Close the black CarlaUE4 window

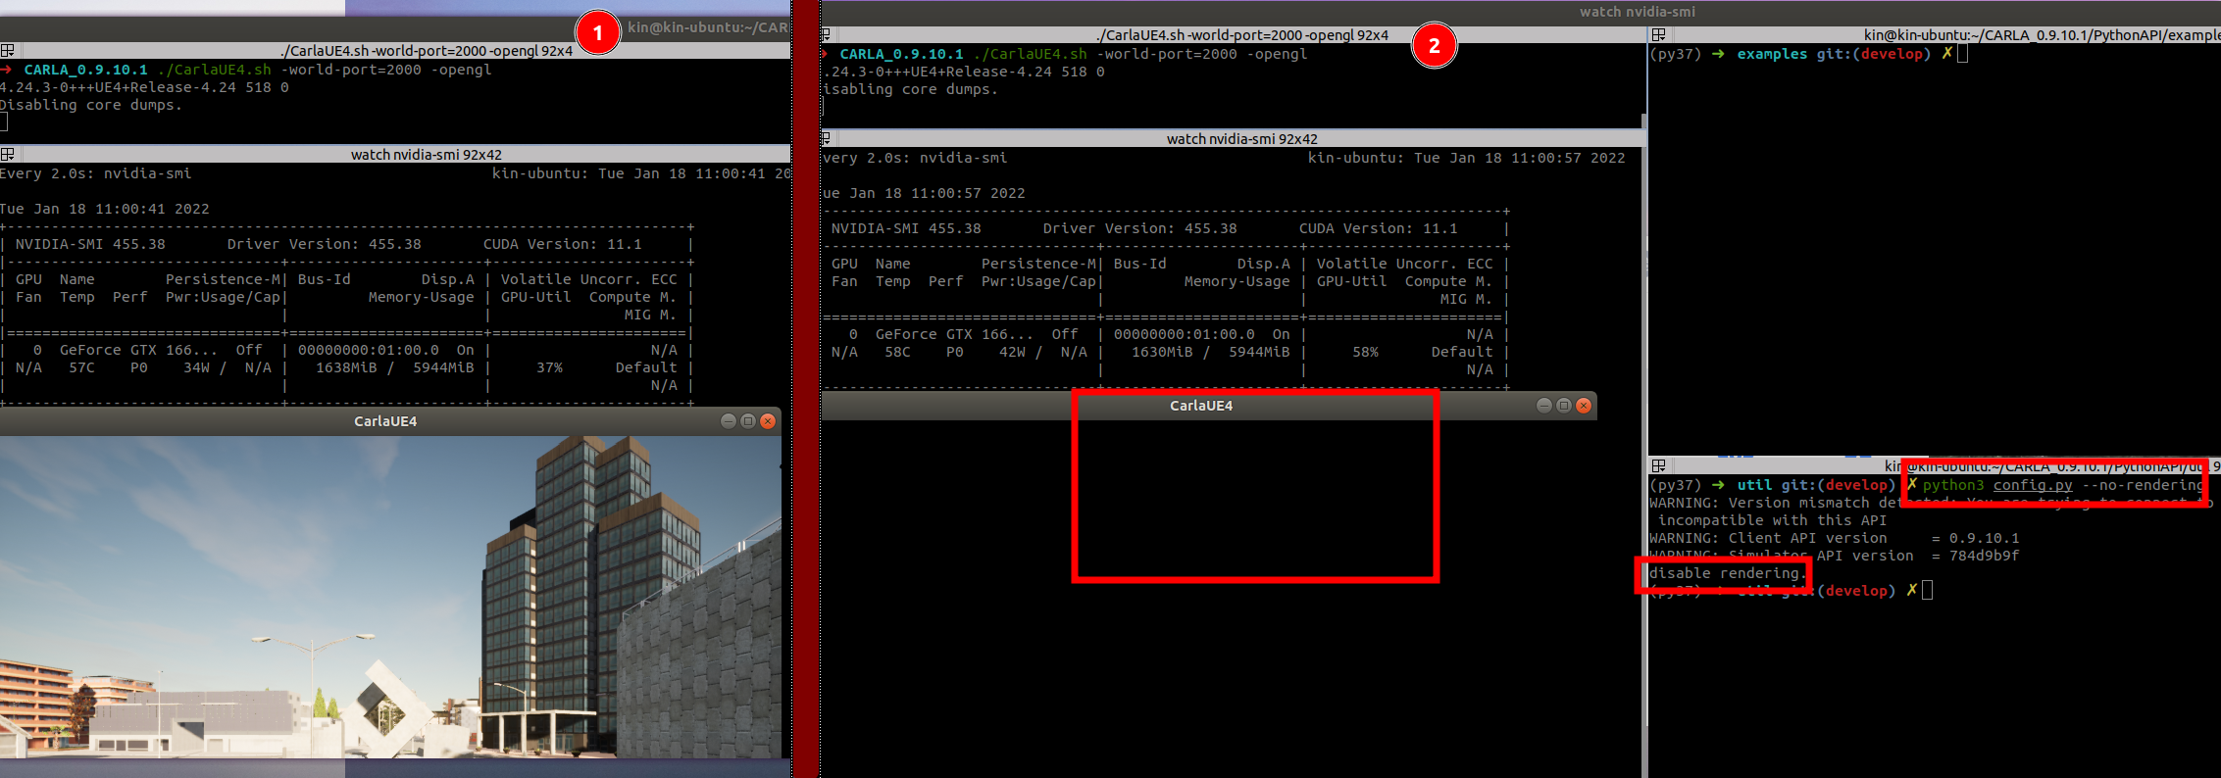coord(1584,406)
